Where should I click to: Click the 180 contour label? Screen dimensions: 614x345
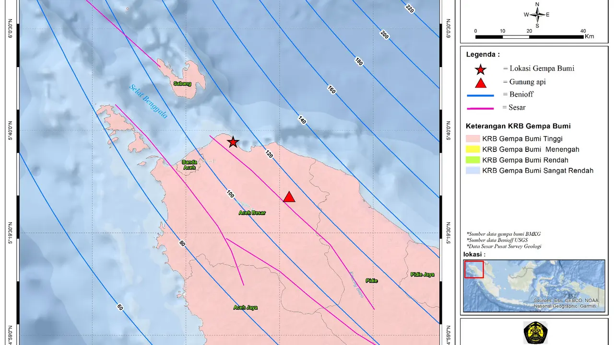click(x=359, y=61)
